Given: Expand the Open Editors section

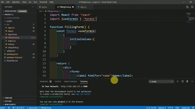Looking at the screenshot, I should (x=10, y=11).
